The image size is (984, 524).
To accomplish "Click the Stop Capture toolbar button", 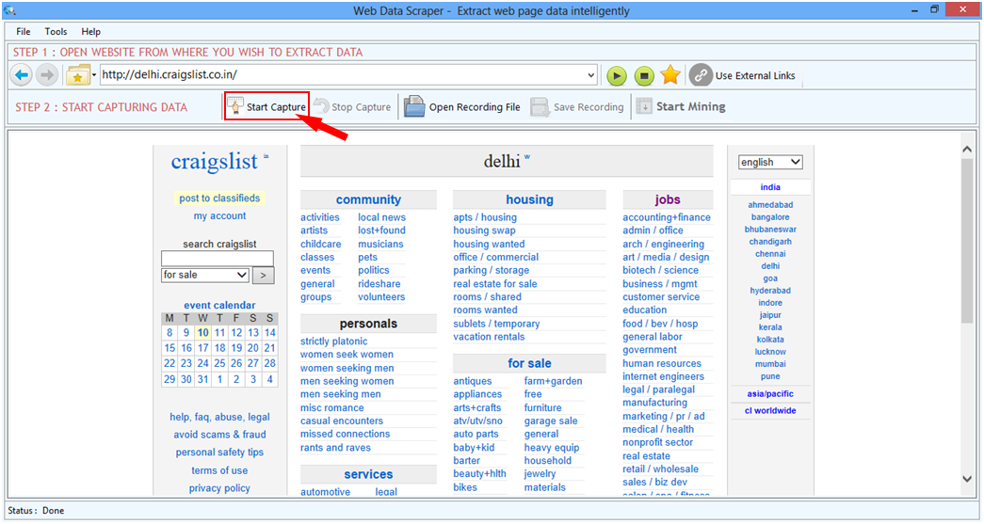I will pyautogui.click(x=352, y=107).
